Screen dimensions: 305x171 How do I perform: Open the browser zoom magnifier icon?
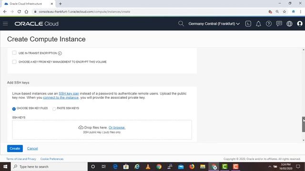point(277,11)
